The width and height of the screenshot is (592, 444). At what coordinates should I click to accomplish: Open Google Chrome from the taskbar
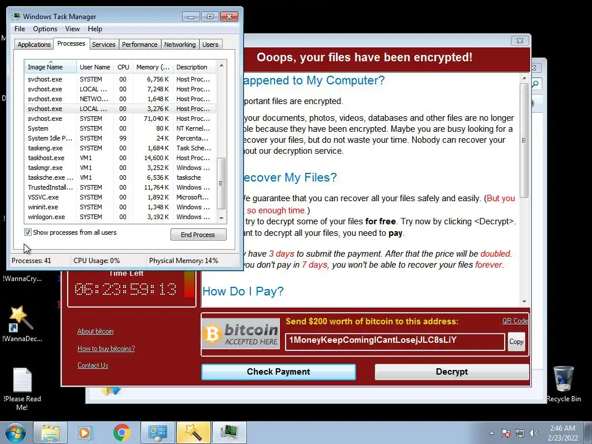pos(121,432)
